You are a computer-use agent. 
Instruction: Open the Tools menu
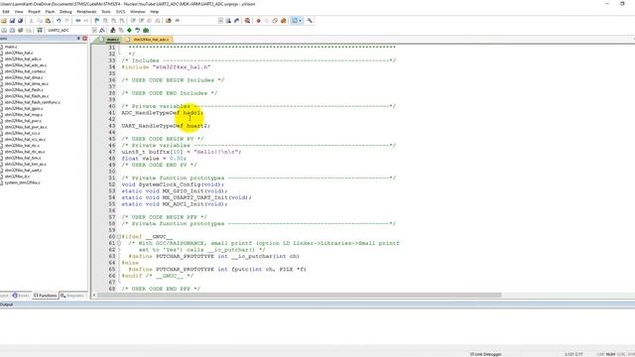point(106,12)
